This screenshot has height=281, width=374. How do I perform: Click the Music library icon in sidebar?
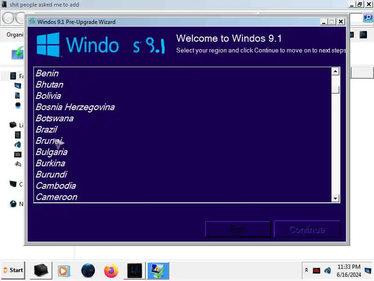(18, 145)
